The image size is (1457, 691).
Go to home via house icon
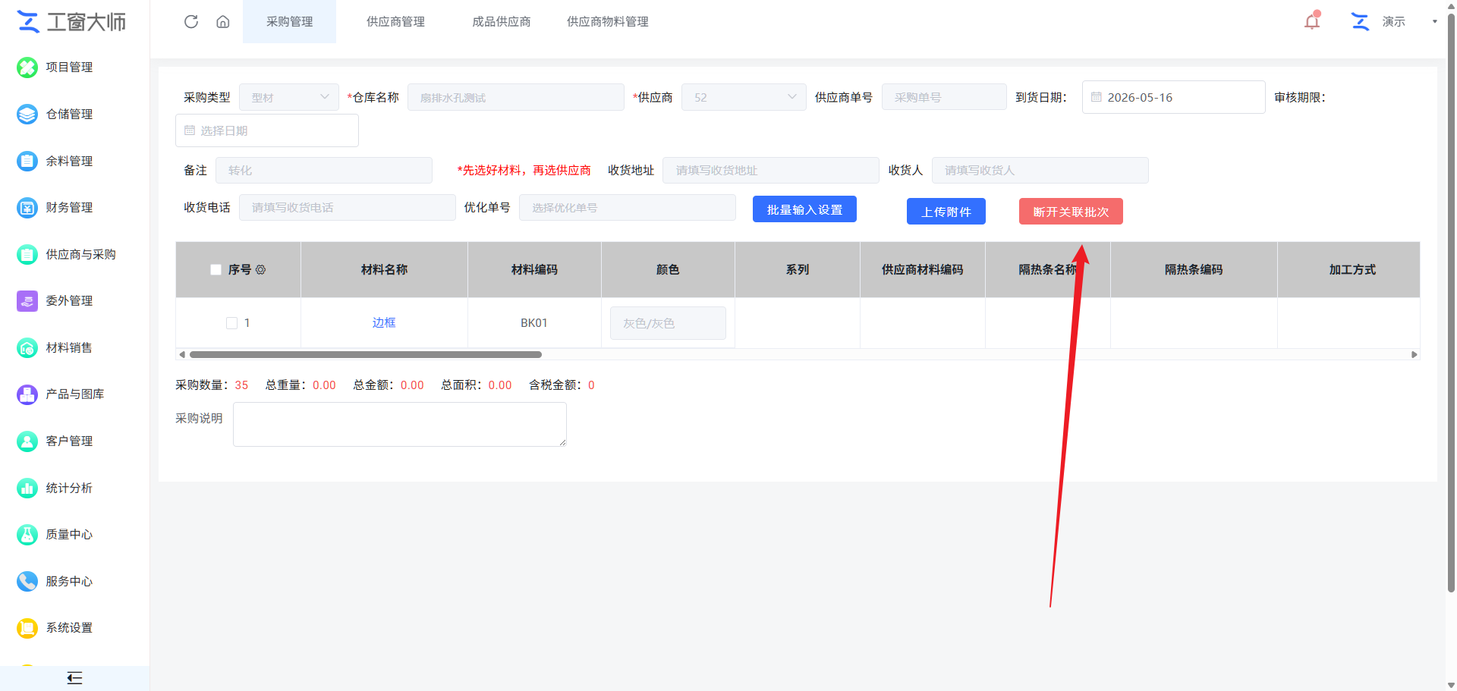coord(223,21)
